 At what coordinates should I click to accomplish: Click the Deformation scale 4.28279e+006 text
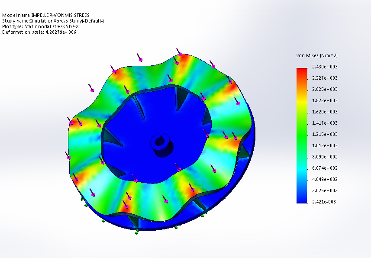39,32
